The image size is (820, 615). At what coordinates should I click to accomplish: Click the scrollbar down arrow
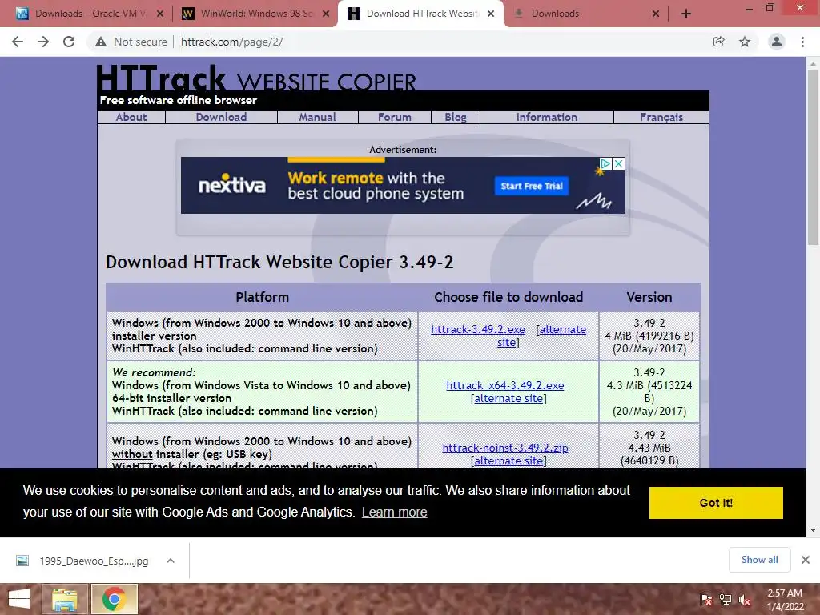813,530
